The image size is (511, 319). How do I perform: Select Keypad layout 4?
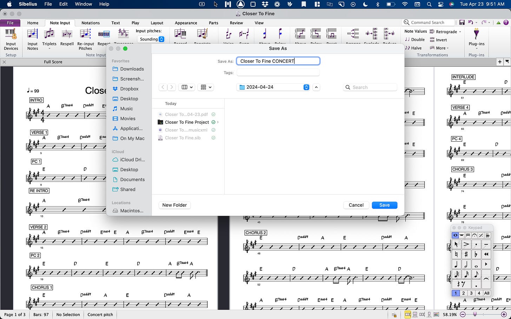[x=479, y=293]
